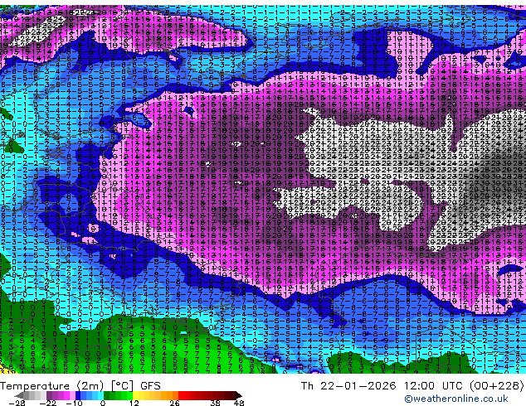The width and height of the screenshot is (526, 406).
Task: Select the '[°C]' unit label
Action: (122, 386)
